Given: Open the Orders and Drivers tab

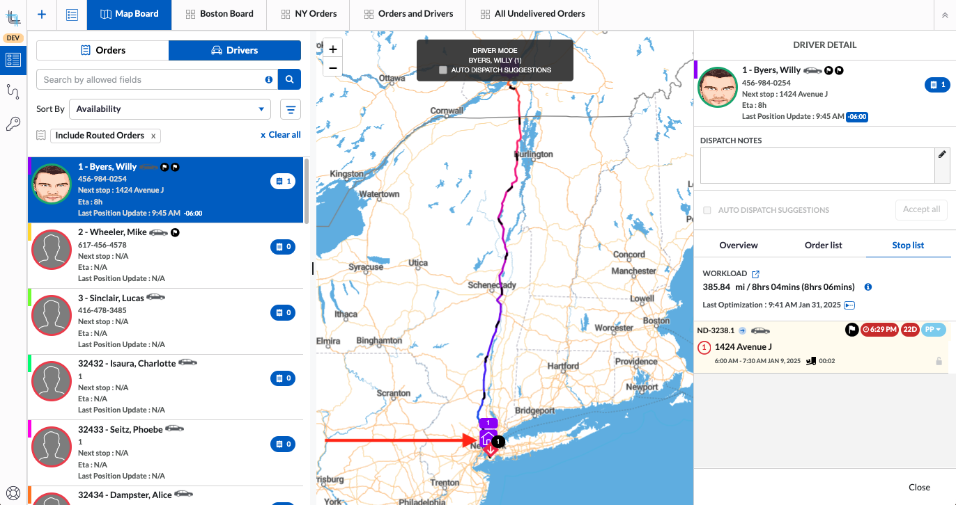Looking at the screenshot, I should [408, 14].
